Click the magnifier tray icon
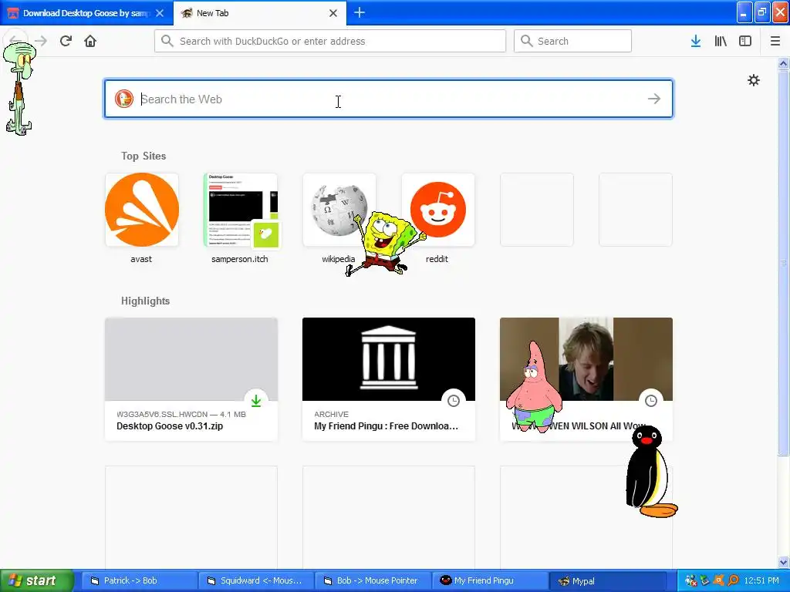 733,580
